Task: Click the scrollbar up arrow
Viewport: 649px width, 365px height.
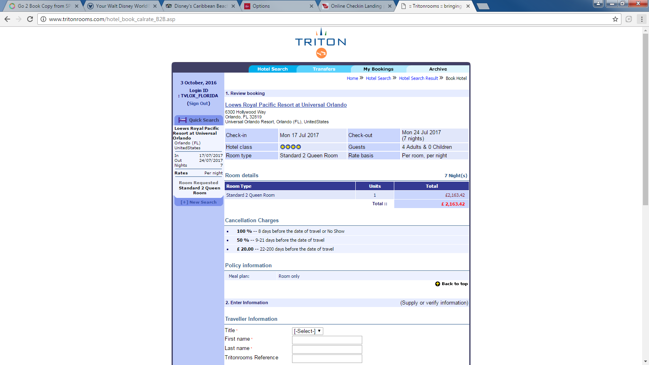Action: point(645,30)
